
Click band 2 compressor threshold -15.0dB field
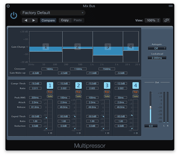[64, 84]
